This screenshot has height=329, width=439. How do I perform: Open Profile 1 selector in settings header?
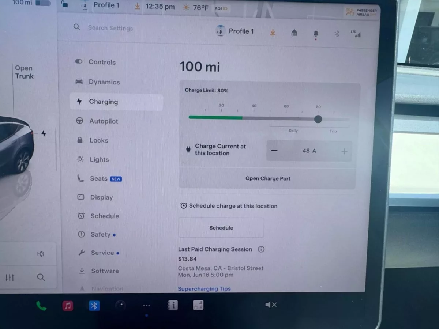(235, 31)
